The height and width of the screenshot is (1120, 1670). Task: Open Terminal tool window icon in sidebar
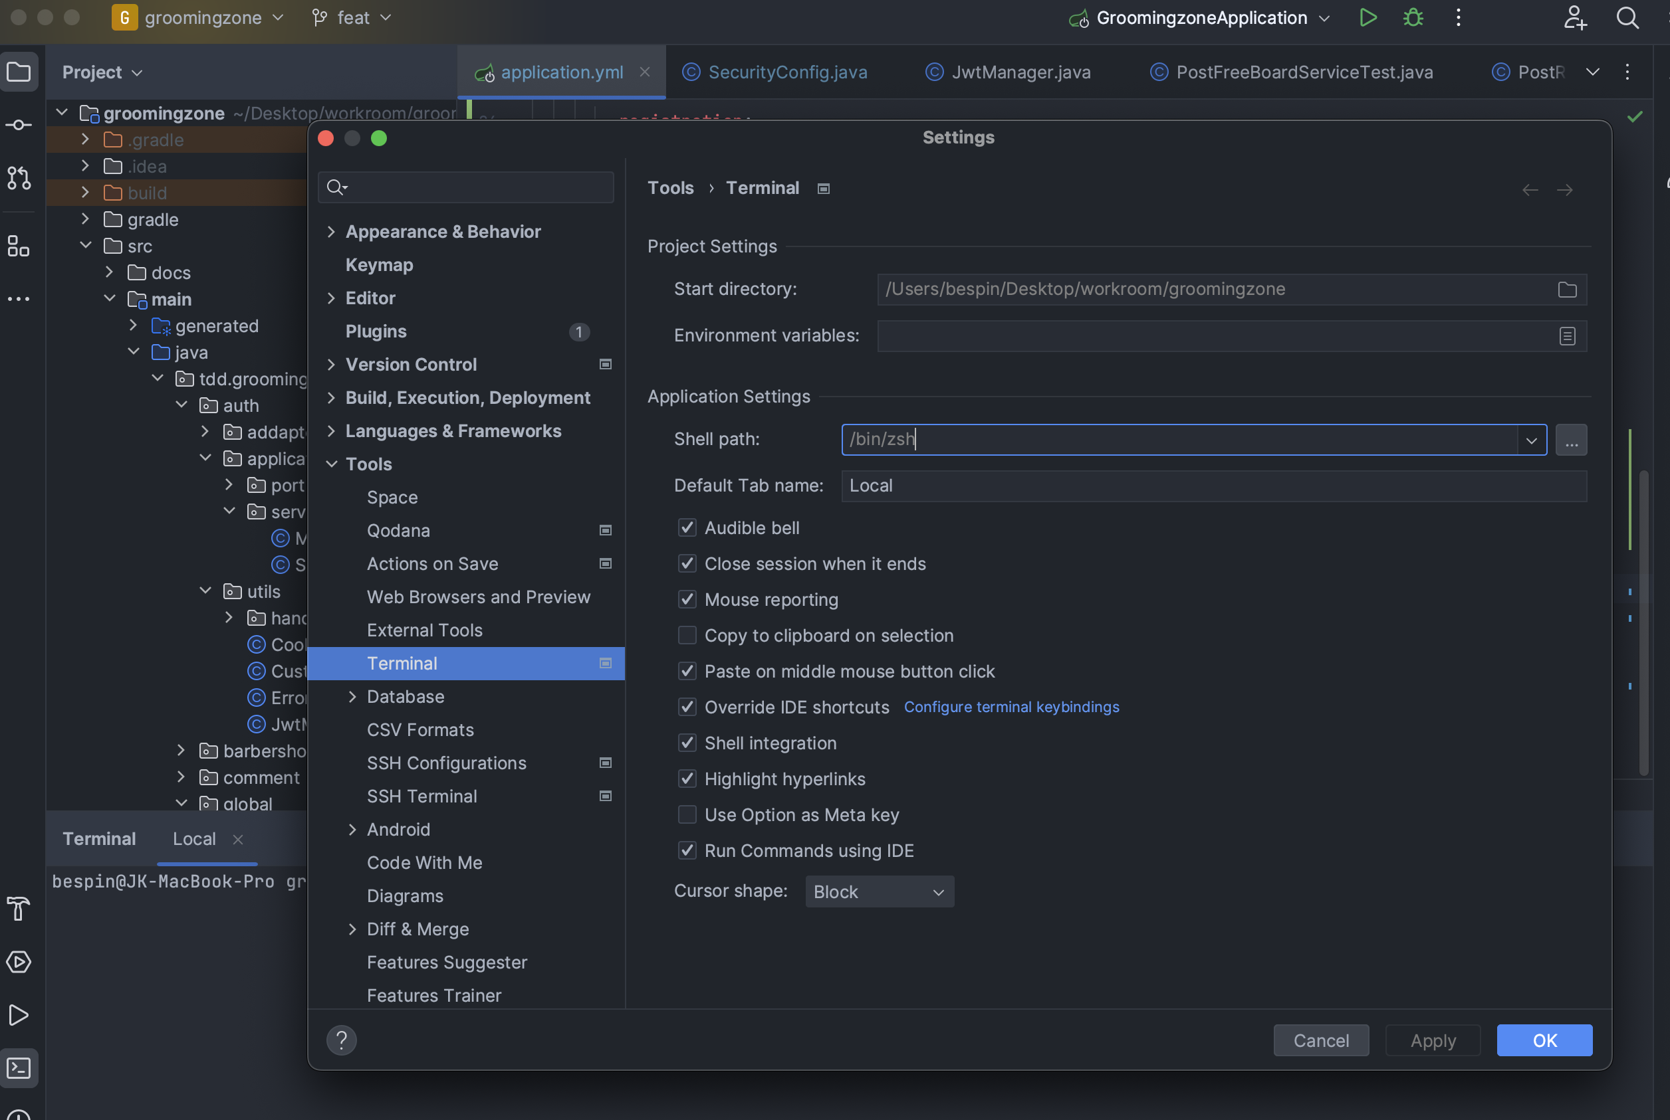[19, 1068]
